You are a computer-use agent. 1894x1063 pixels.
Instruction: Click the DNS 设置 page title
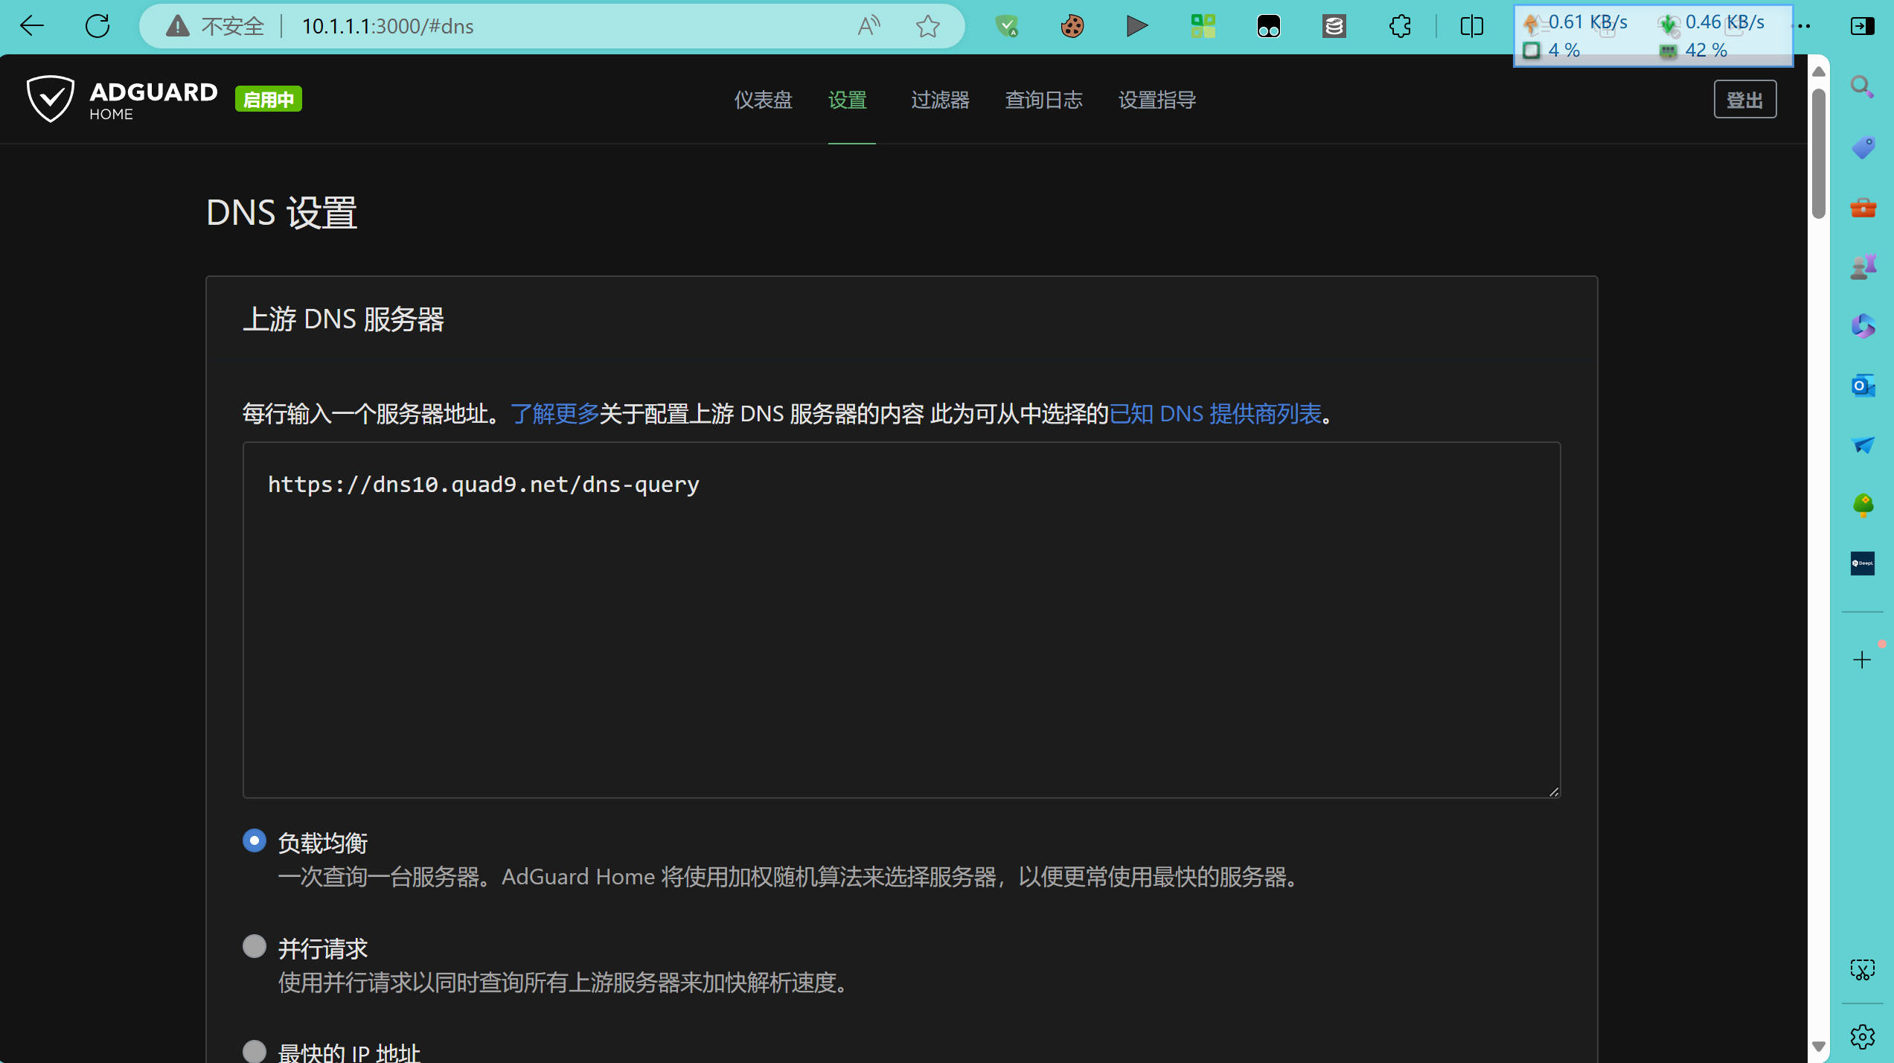tap(282, 213)
